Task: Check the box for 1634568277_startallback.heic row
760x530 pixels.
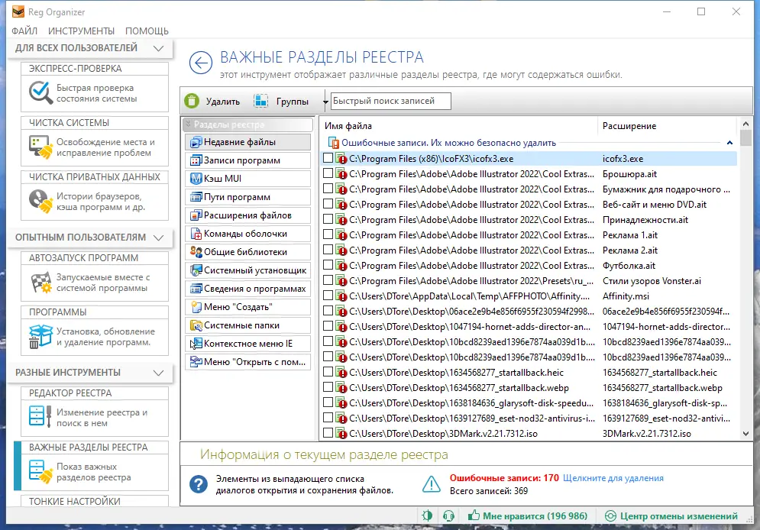Action: click(x=328, y=372)
